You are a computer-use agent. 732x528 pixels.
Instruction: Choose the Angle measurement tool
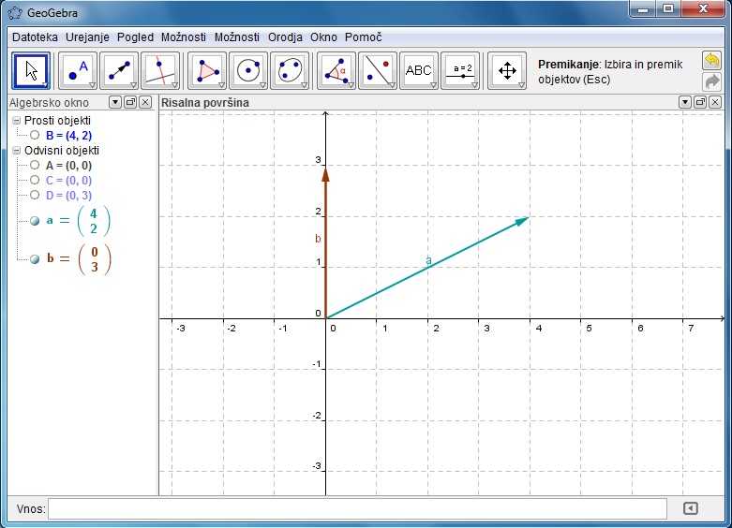[336, 70]
